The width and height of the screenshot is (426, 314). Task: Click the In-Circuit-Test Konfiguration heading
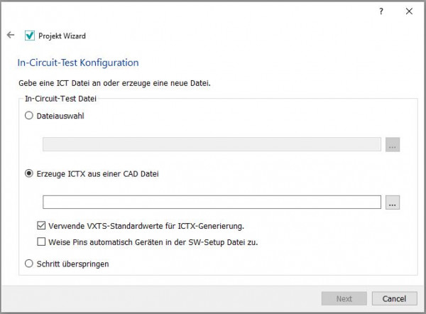click(78, 63)
